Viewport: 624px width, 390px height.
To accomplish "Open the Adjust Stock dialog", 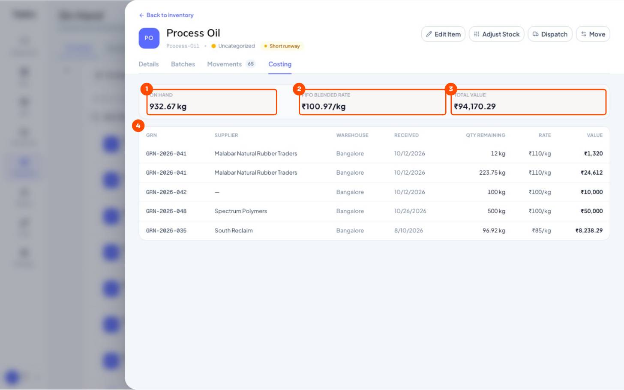I will [x=496, y=34].
